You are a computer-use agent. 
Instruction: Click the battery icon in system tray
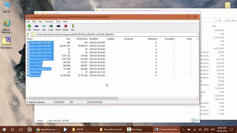tap(189, 129)
